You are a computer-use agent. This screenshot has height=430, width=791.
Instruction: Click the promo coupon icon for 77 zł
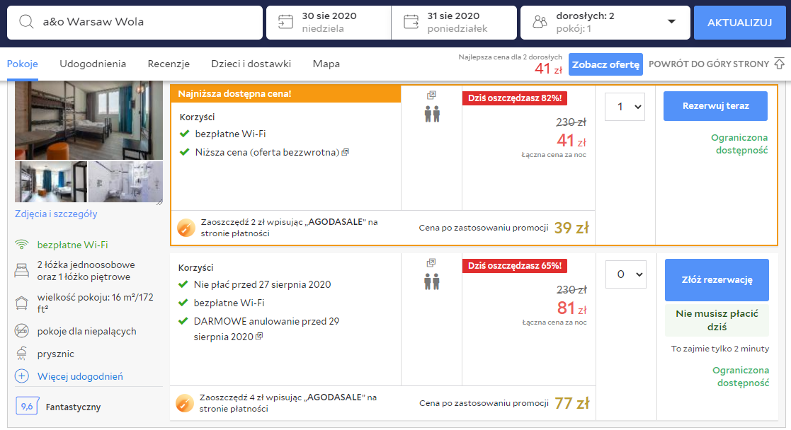tap(185, 403)
